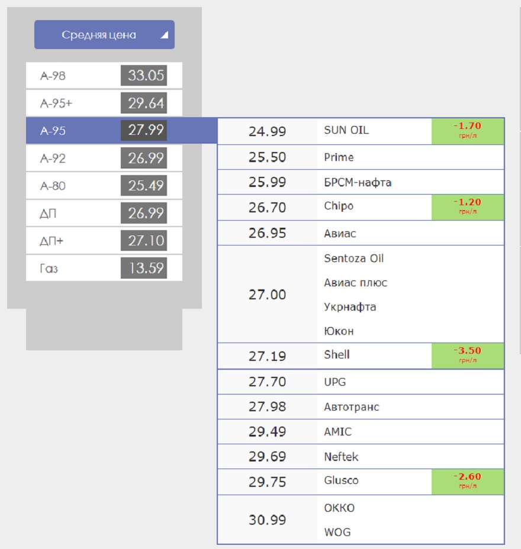Screen dimensions: 521x549
Task: Click the -1.20 discount badge for Chipo
Action: click(468, 207)
